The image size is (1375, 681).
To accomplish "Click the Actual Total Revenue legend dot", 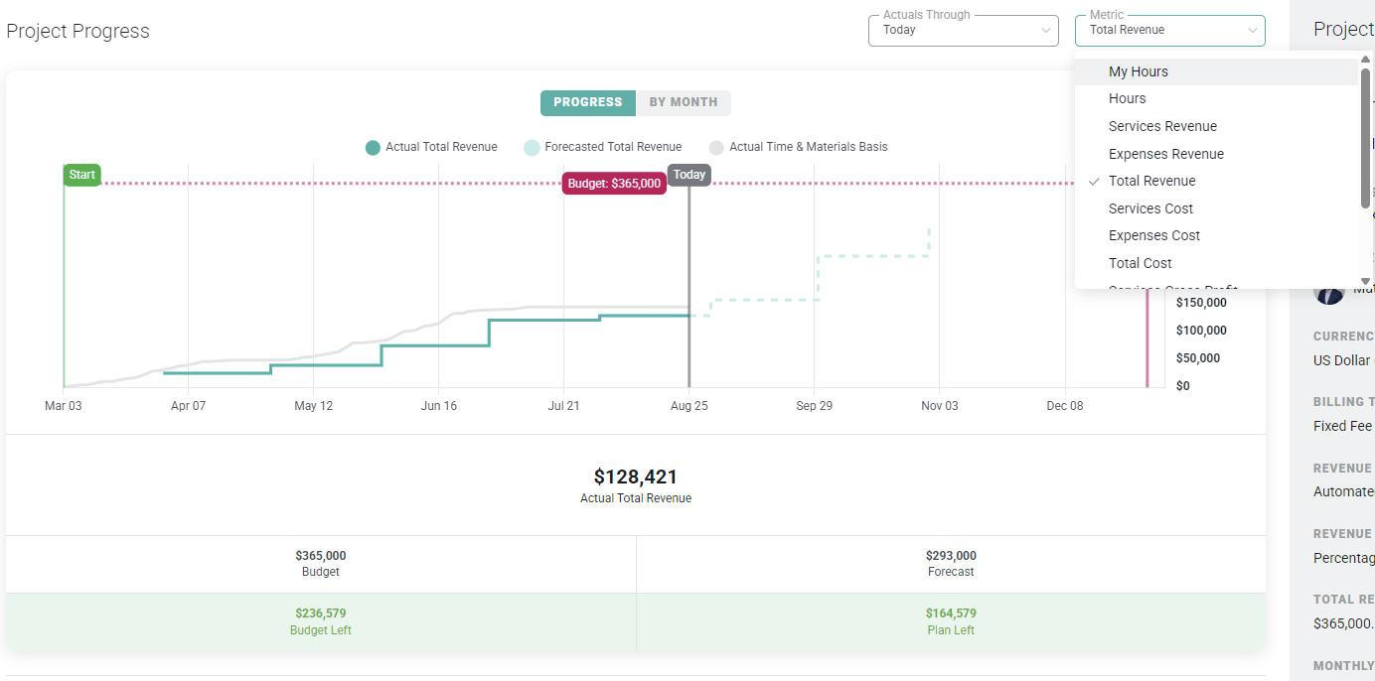I will (x=373, y=148).
